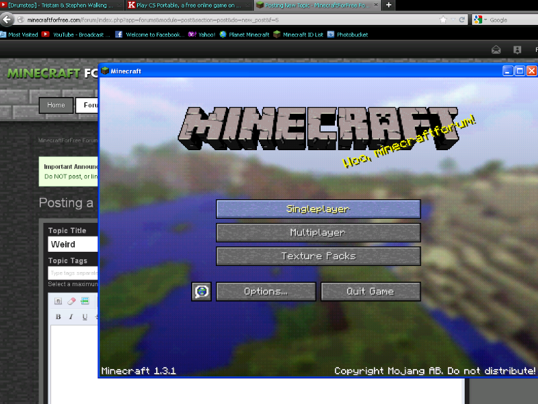Open the YouTube - Broadcast bookmark
The height and width of the screenshot is (404, 538).
(76, 34)
